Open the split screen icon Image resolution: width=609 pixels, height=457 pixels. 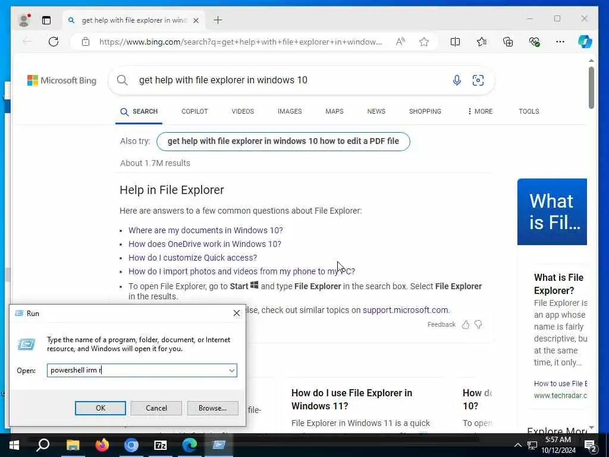455,42
